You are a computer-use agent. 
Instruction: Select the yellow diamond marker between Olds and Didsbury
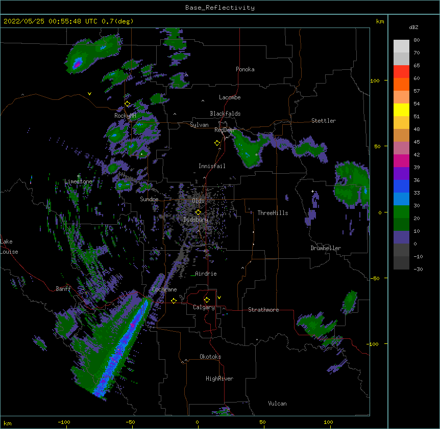tap(198, 212)
